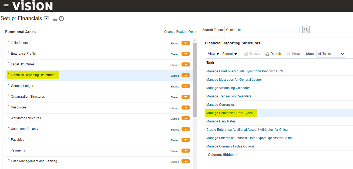
Task: Expand the orange dropdown for Payables
Action: 186,140
